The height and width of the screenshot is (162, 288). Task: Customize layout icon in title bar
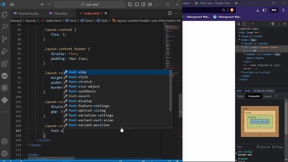click(x=150, y=4)
